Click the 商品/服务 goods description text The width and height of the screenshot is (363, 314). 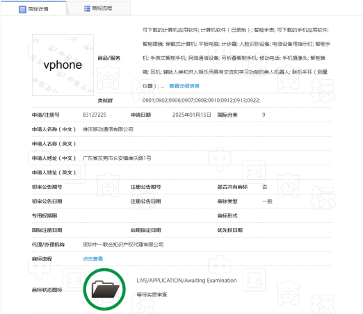pyautogui.click(x=236, y=58)
